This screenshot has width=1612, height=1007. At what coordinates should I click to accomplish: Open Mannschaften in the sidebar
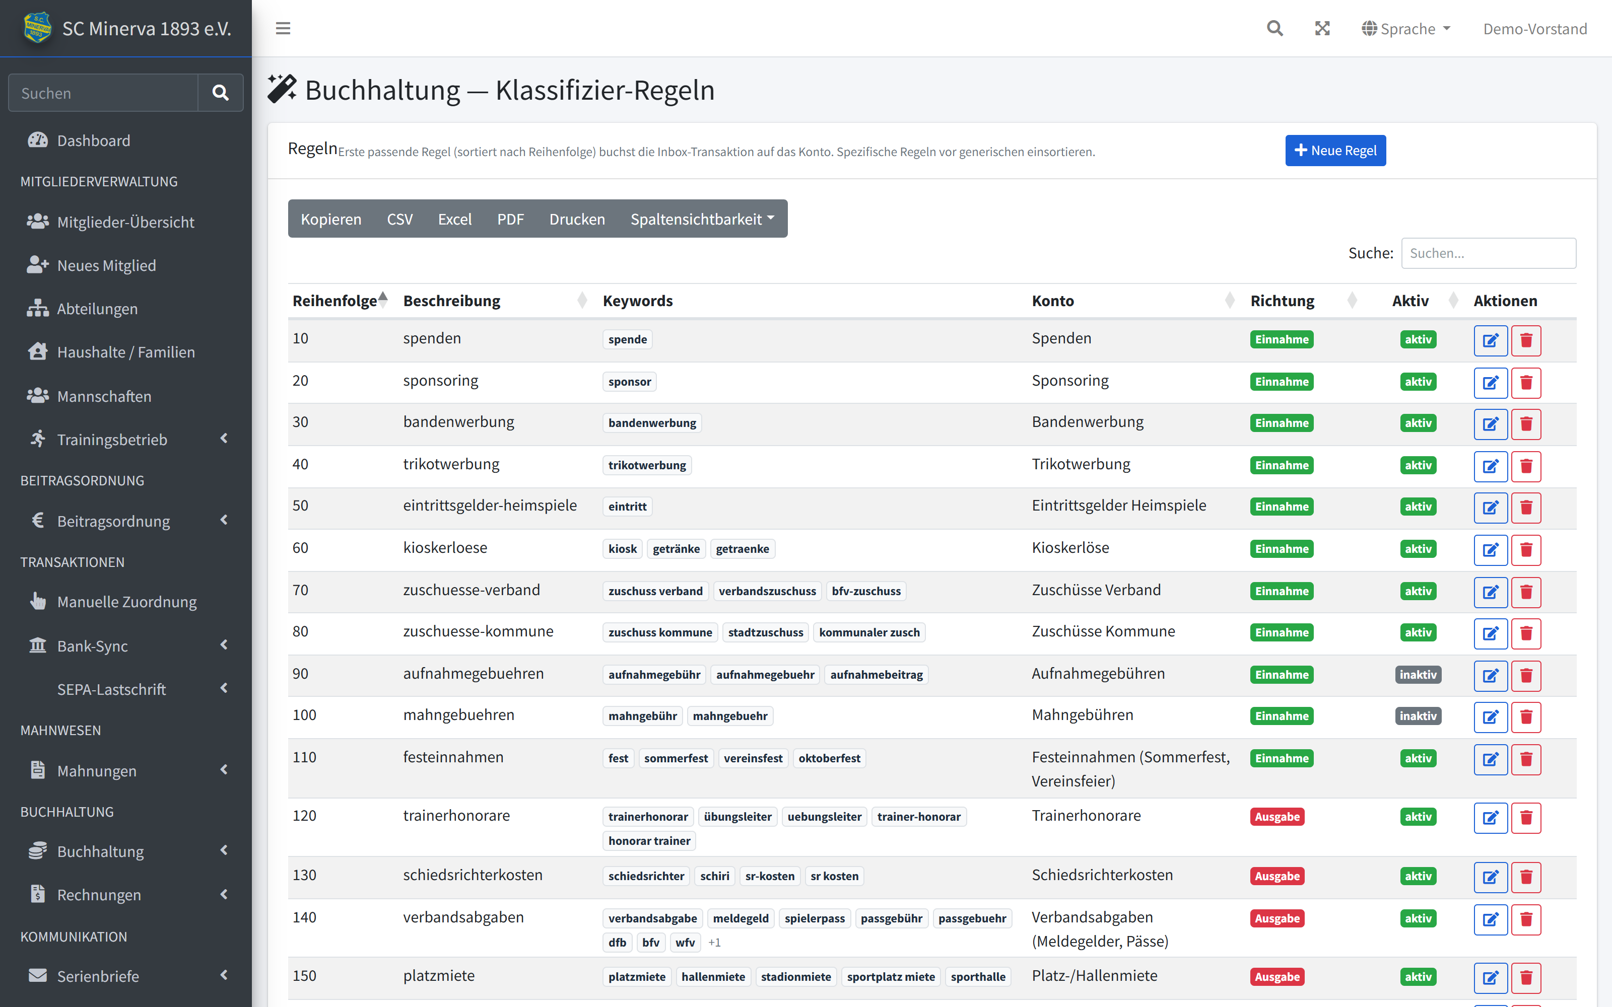[126, 396]
